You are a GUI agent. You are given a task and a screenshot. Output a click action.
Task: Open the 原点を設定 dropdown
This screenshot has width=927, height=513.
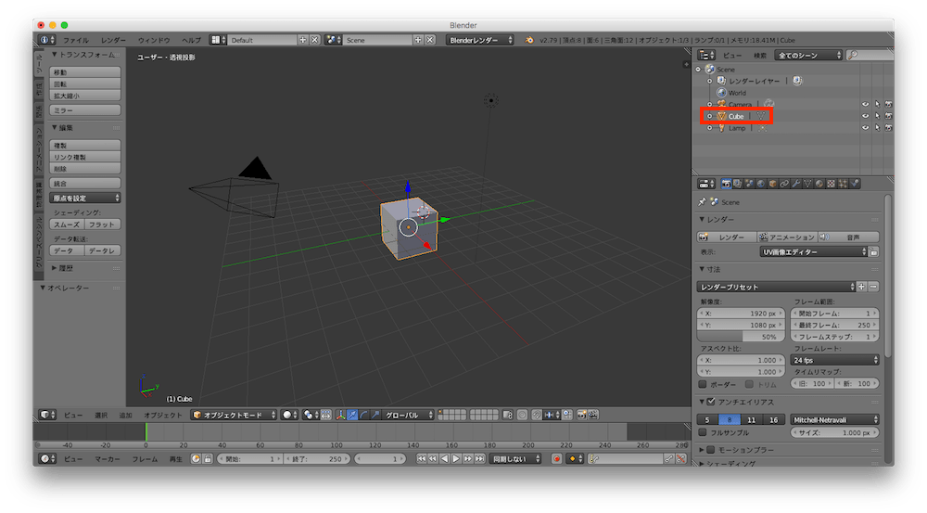point(85,198)
